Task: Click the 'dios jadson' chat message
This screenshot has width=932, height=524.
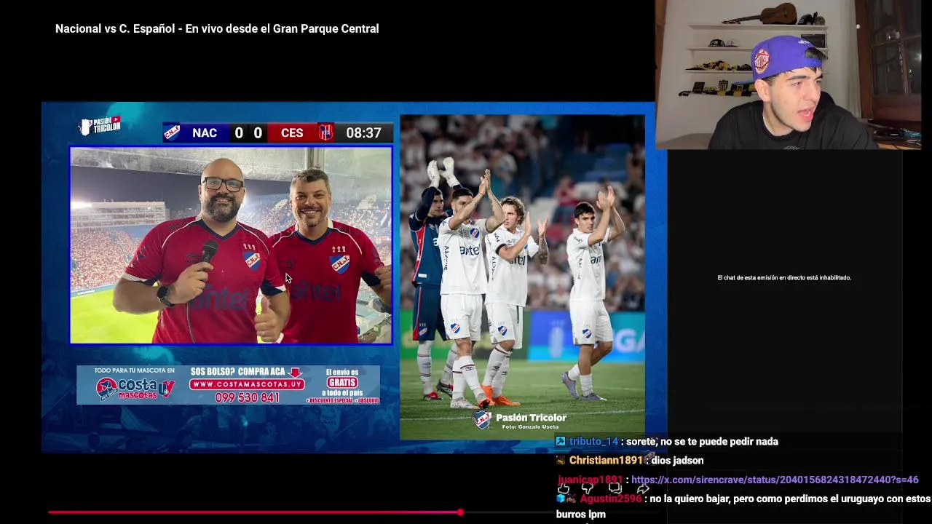Action: point(677,461)
